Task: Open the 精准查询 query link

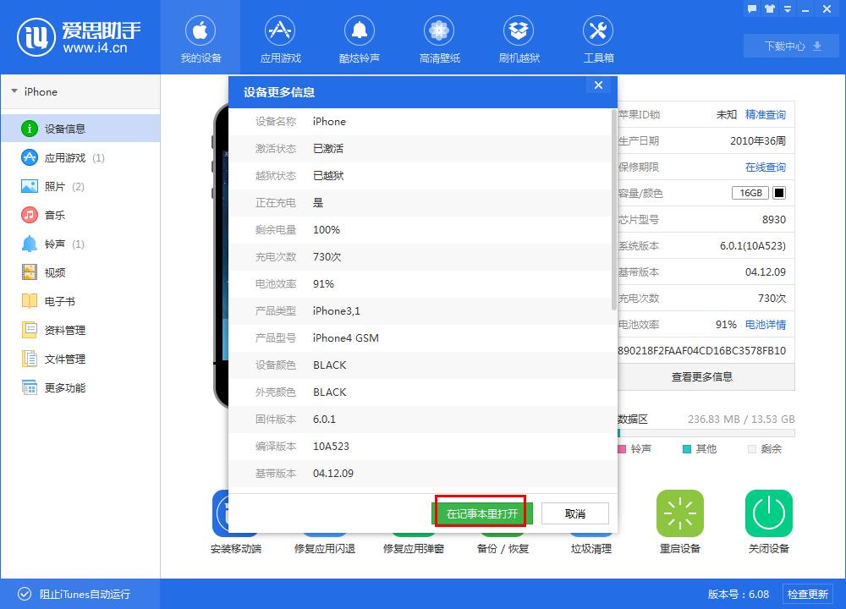Action: [x=766, y=115]
